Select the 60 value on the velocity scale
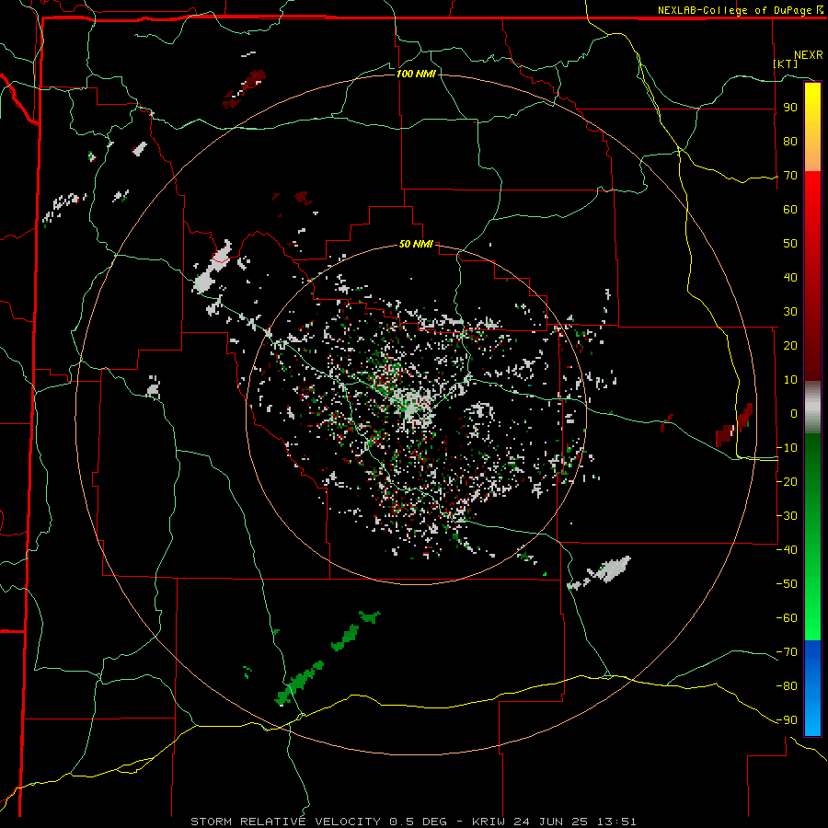828x828 pixels. pos(790,210)
